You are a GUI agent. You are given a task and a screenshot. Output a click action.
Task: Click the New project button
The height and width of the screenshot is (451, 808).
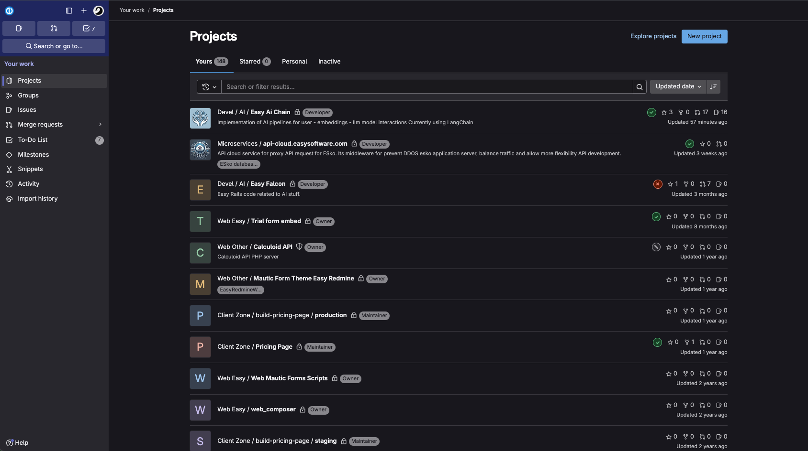[x=704, y=36]
